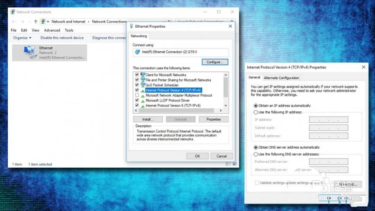Screen dimensions: 375x211
Task: Click the Install... button
Action: tap(148, 120)
